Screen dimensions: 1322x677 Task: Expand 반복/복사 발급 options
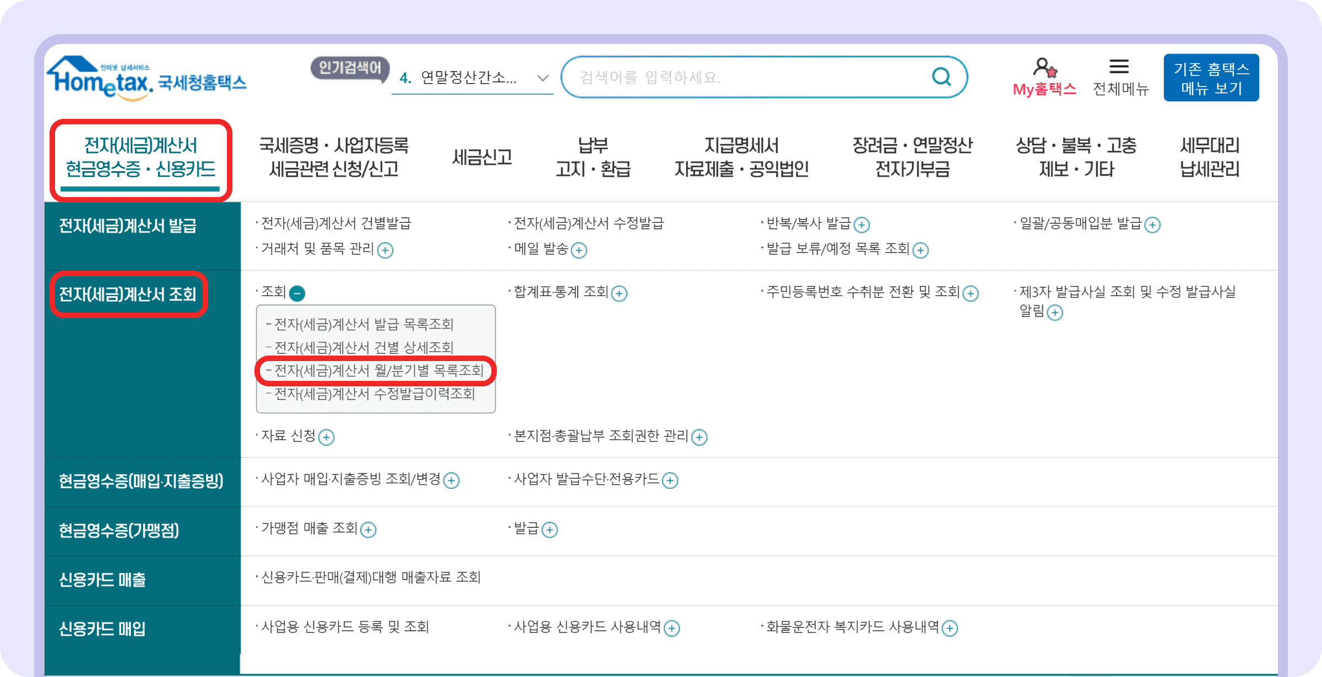pos(861,225)
